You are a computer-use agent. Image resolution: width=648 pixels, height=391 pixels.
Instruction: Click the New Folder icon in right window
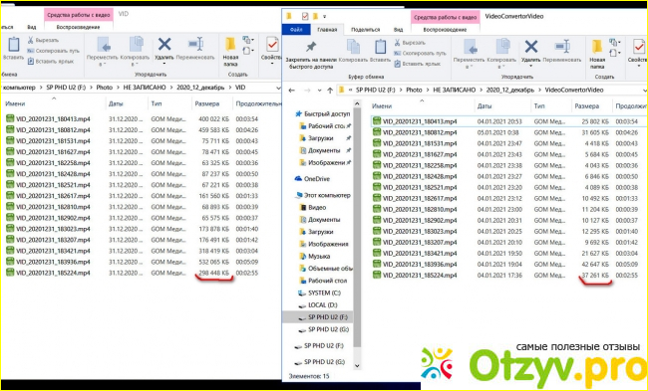pos(597,47)
